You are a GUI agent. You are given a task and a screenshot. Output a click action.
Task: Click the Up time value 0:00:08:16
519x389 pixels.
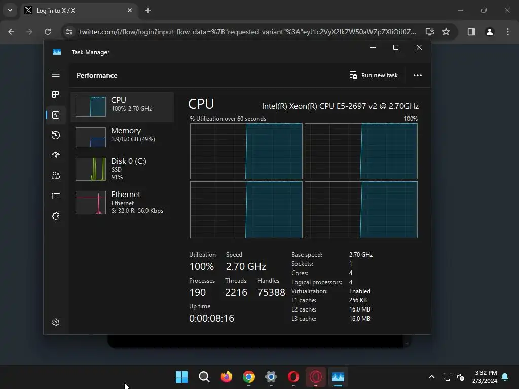(211, 318)
